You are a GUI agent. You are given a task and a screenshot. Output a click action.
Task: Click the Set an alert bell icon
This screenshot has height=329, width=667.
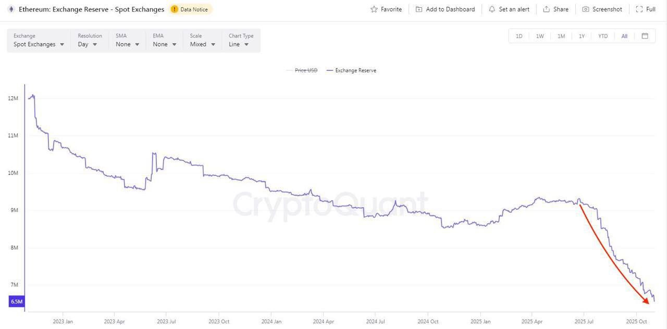point(492,9)
